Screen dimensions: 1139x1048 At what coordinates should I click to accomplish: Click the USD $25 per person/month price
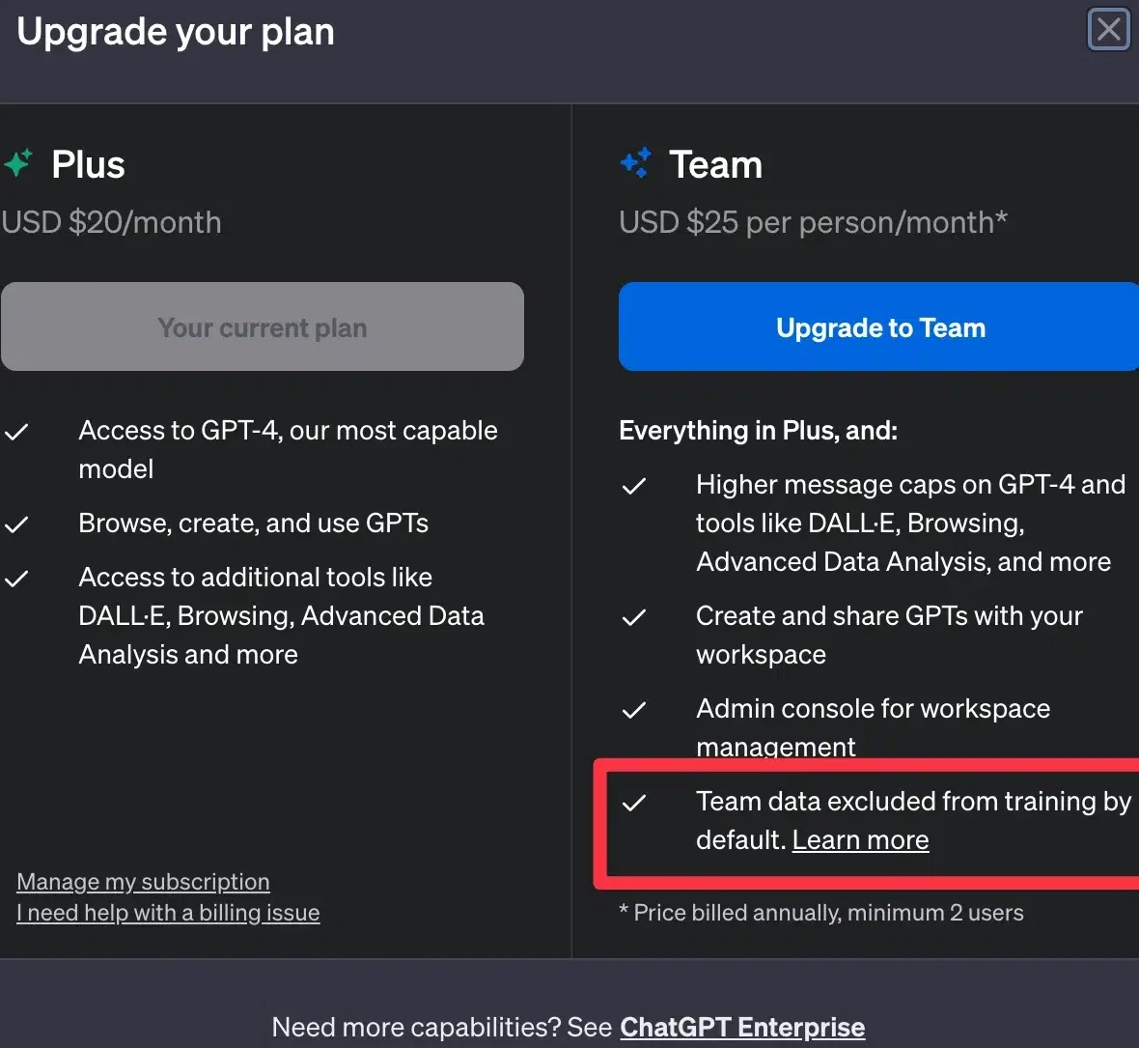[813, 222]
